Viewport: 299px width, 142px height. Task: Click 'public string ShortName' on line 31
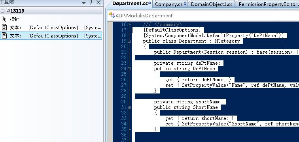click(186, 107)
